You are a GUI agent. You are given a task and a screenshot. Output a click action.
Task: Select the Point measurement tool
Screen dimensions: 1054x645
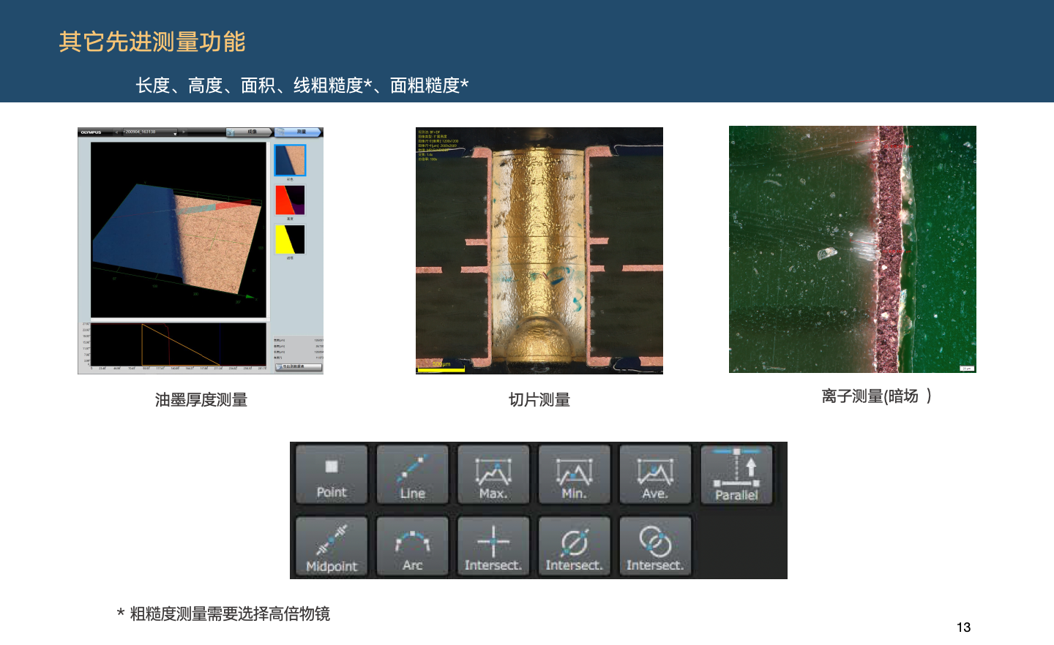click(332, 475)
